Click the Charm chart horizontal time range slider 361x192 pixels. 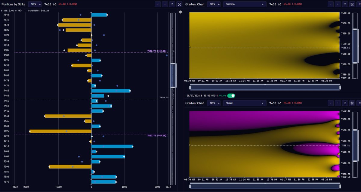click(x=265, y=186)
